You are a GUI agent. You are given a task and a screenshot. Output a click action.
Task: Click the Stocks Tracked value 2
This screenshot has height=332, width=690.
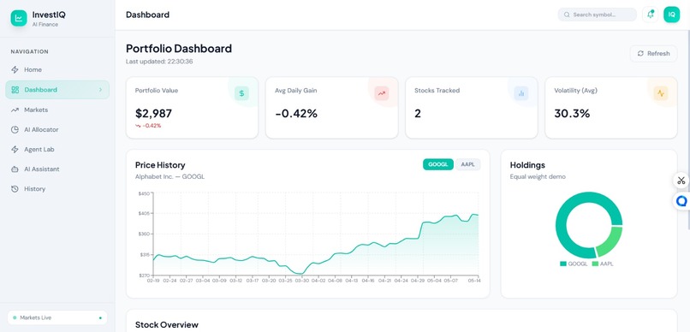pos(418,114)
